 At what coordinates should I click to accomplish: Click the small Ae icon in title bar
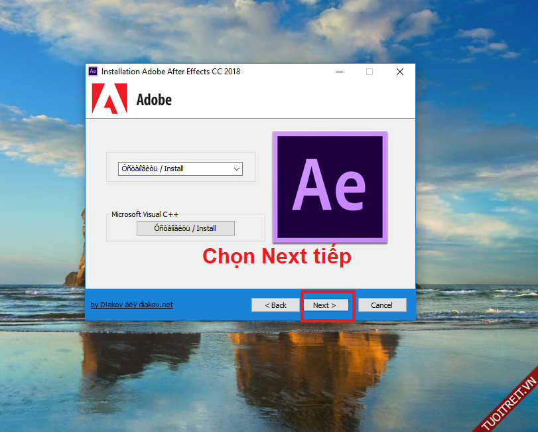[93, 72]
